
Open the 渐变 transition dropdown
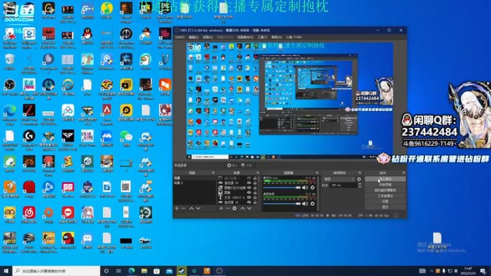pyautogui.click(x=339, y=179)
